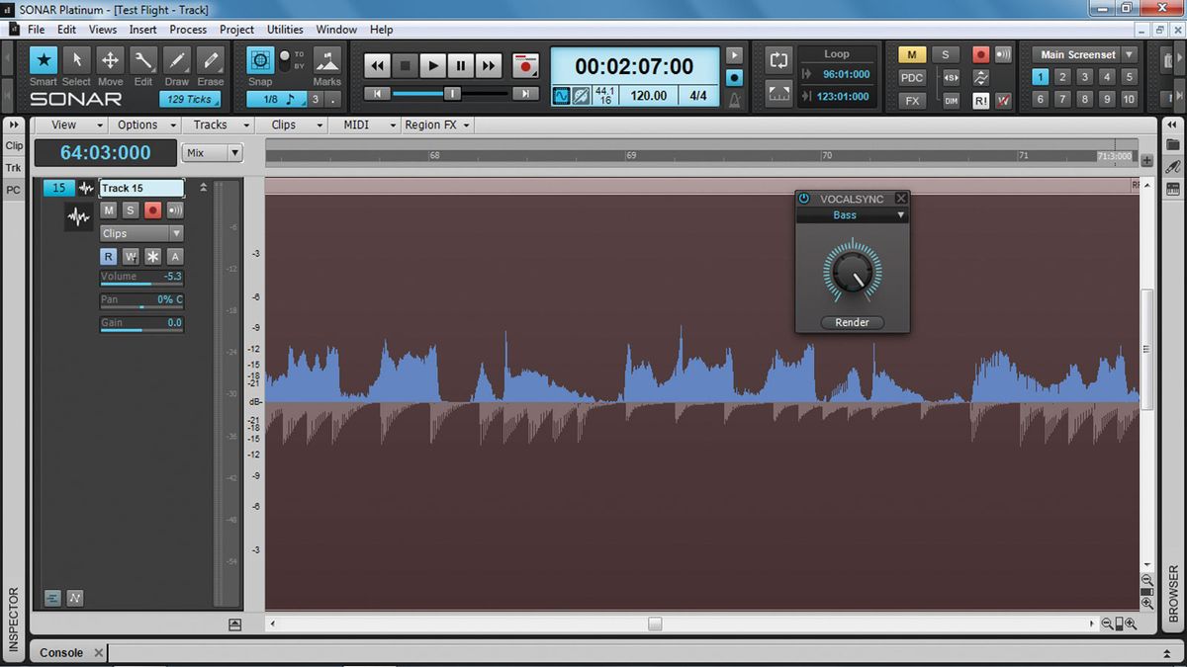Choose the Select tool arrow
Image resolution: width=1187 pixels, height=667 pixels.
coord(77,61)
